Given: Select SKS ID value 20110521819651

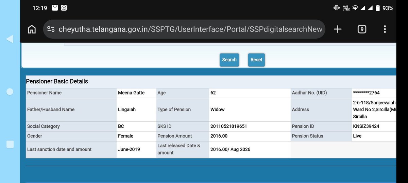Looking at the screenshot, I should point(228,126).
